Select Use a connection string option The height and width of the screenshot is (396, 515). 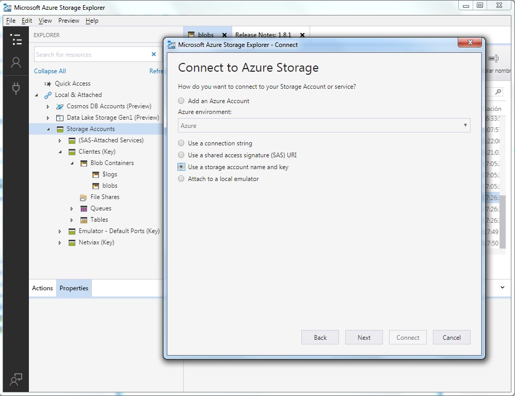[181, 143]
